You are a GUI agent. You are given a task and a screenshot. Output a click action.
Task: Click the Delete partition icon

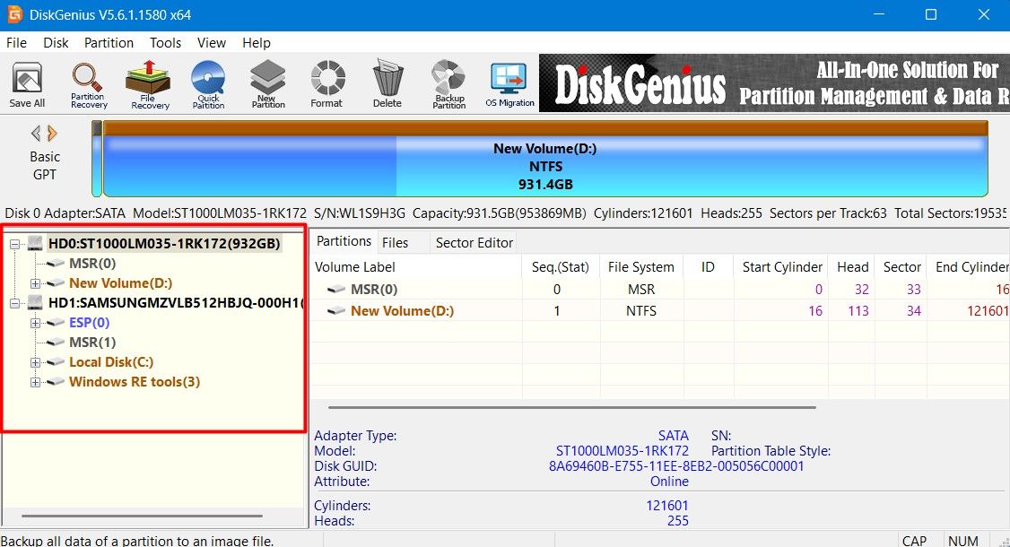click(x=387, y=82)
